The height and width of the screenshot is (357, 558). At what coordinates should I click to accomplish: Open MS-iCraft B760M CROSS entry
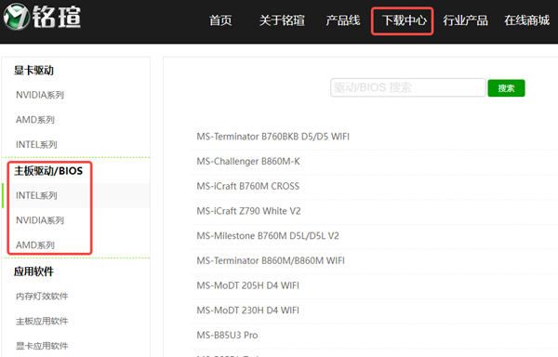click(x=248, y=186)
